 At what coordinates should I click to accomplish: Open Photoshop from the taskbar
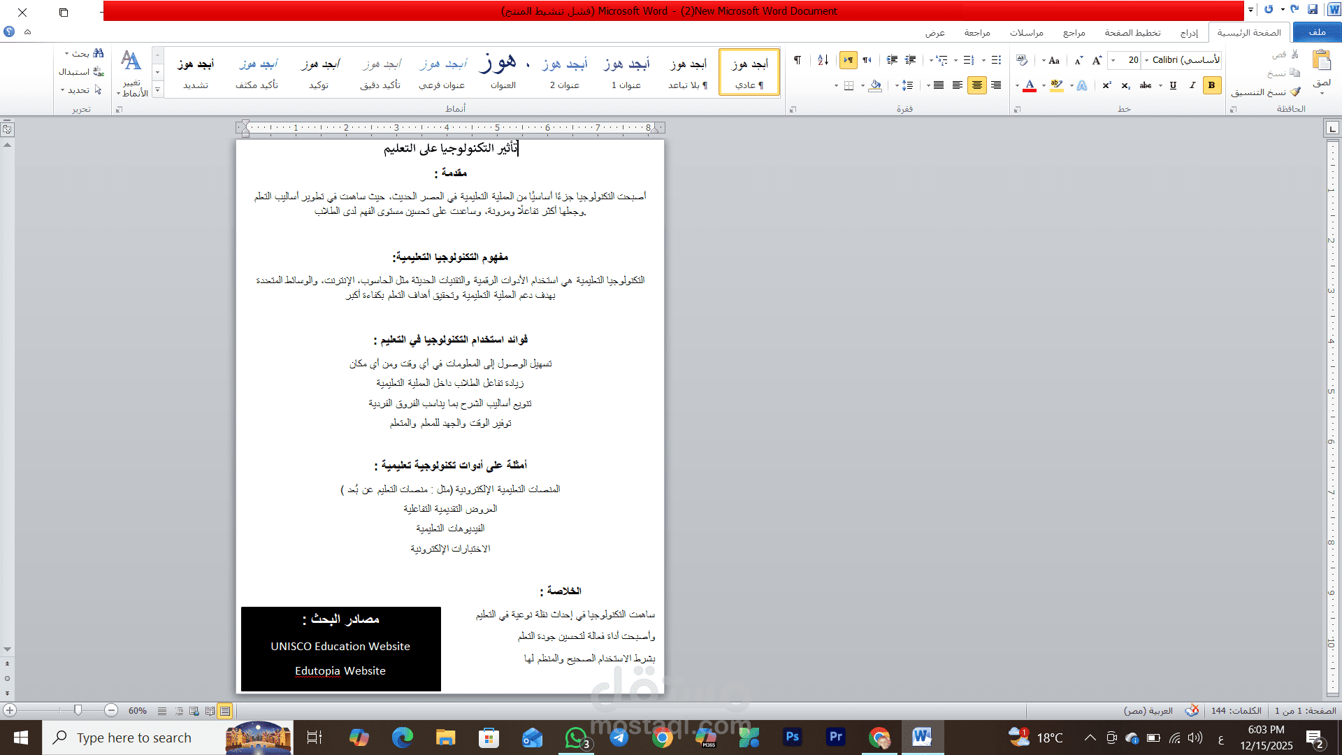(x=792, y=737)
